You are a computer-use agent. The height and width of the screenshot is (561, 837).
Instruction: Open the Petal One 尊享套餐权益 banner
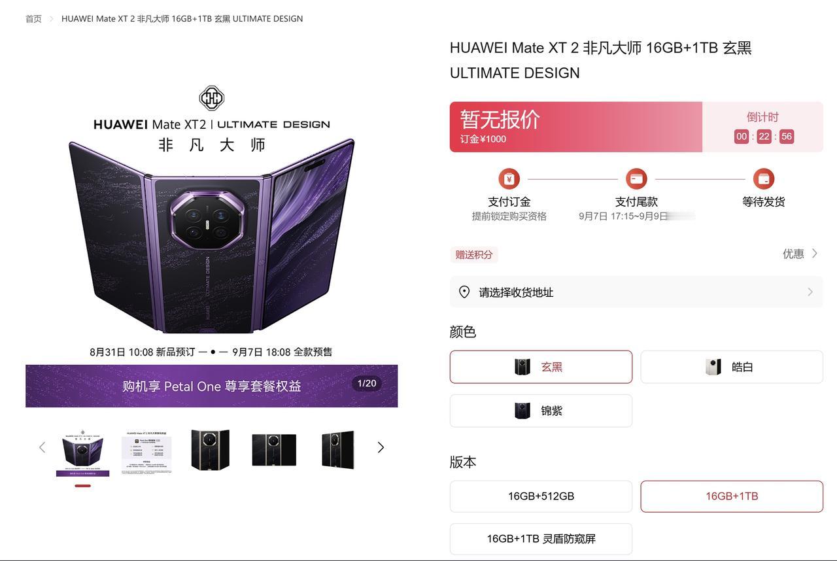[x=211, y=386]
